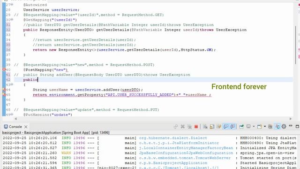Image resolution: width=300 pixels, height=169 pixels.
Task: Pin the console with the green pin icon
Action: click(x=241, y=126)
